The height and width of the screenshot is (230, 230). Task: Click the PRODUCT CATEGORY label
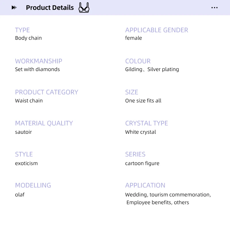(x=47, y=92)
